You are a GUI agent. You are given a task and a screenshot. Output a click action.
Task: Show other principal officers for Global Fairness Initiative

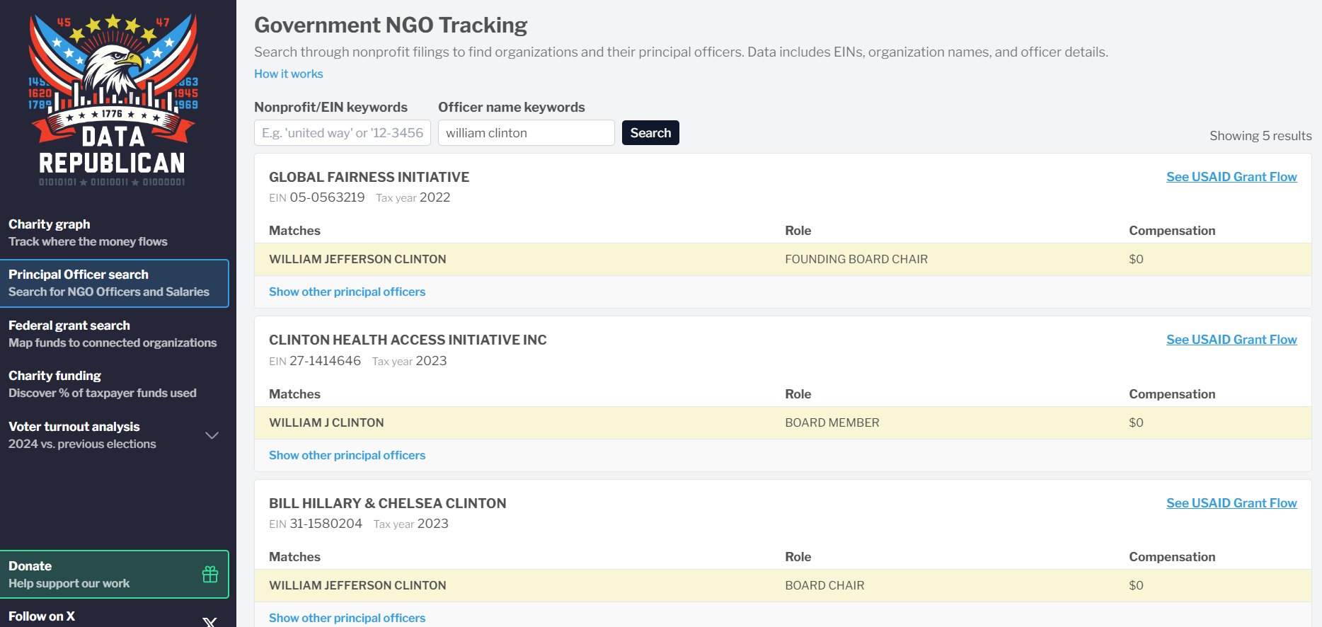(347, 292)
